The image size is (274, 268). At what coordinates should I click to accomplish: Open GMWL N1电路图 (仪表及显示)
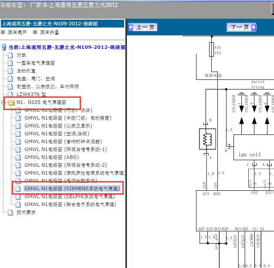[x=58, y=126]
